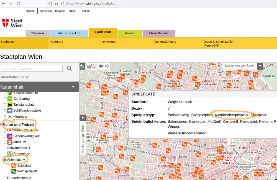Open the Virtuelles Amt tab

point(69,33)
